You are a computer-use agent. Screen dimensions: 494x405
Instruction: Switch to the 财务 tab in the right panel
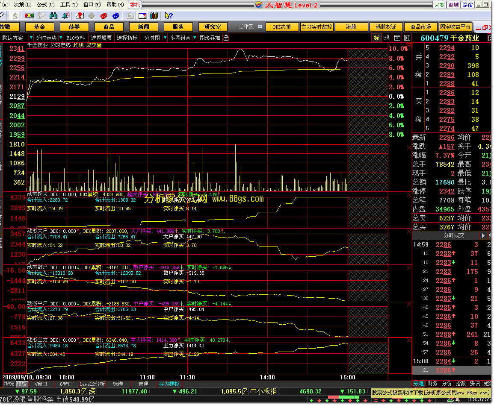click(x=432, y=384)
